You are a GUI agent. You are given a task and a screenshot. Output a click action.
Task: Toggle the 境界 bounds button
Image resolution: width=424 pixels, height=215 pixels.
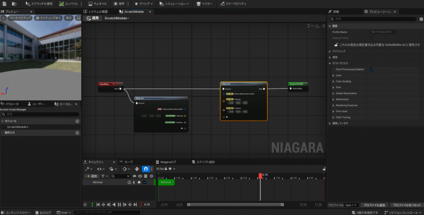pyautogui.click(x=119, y=4)
